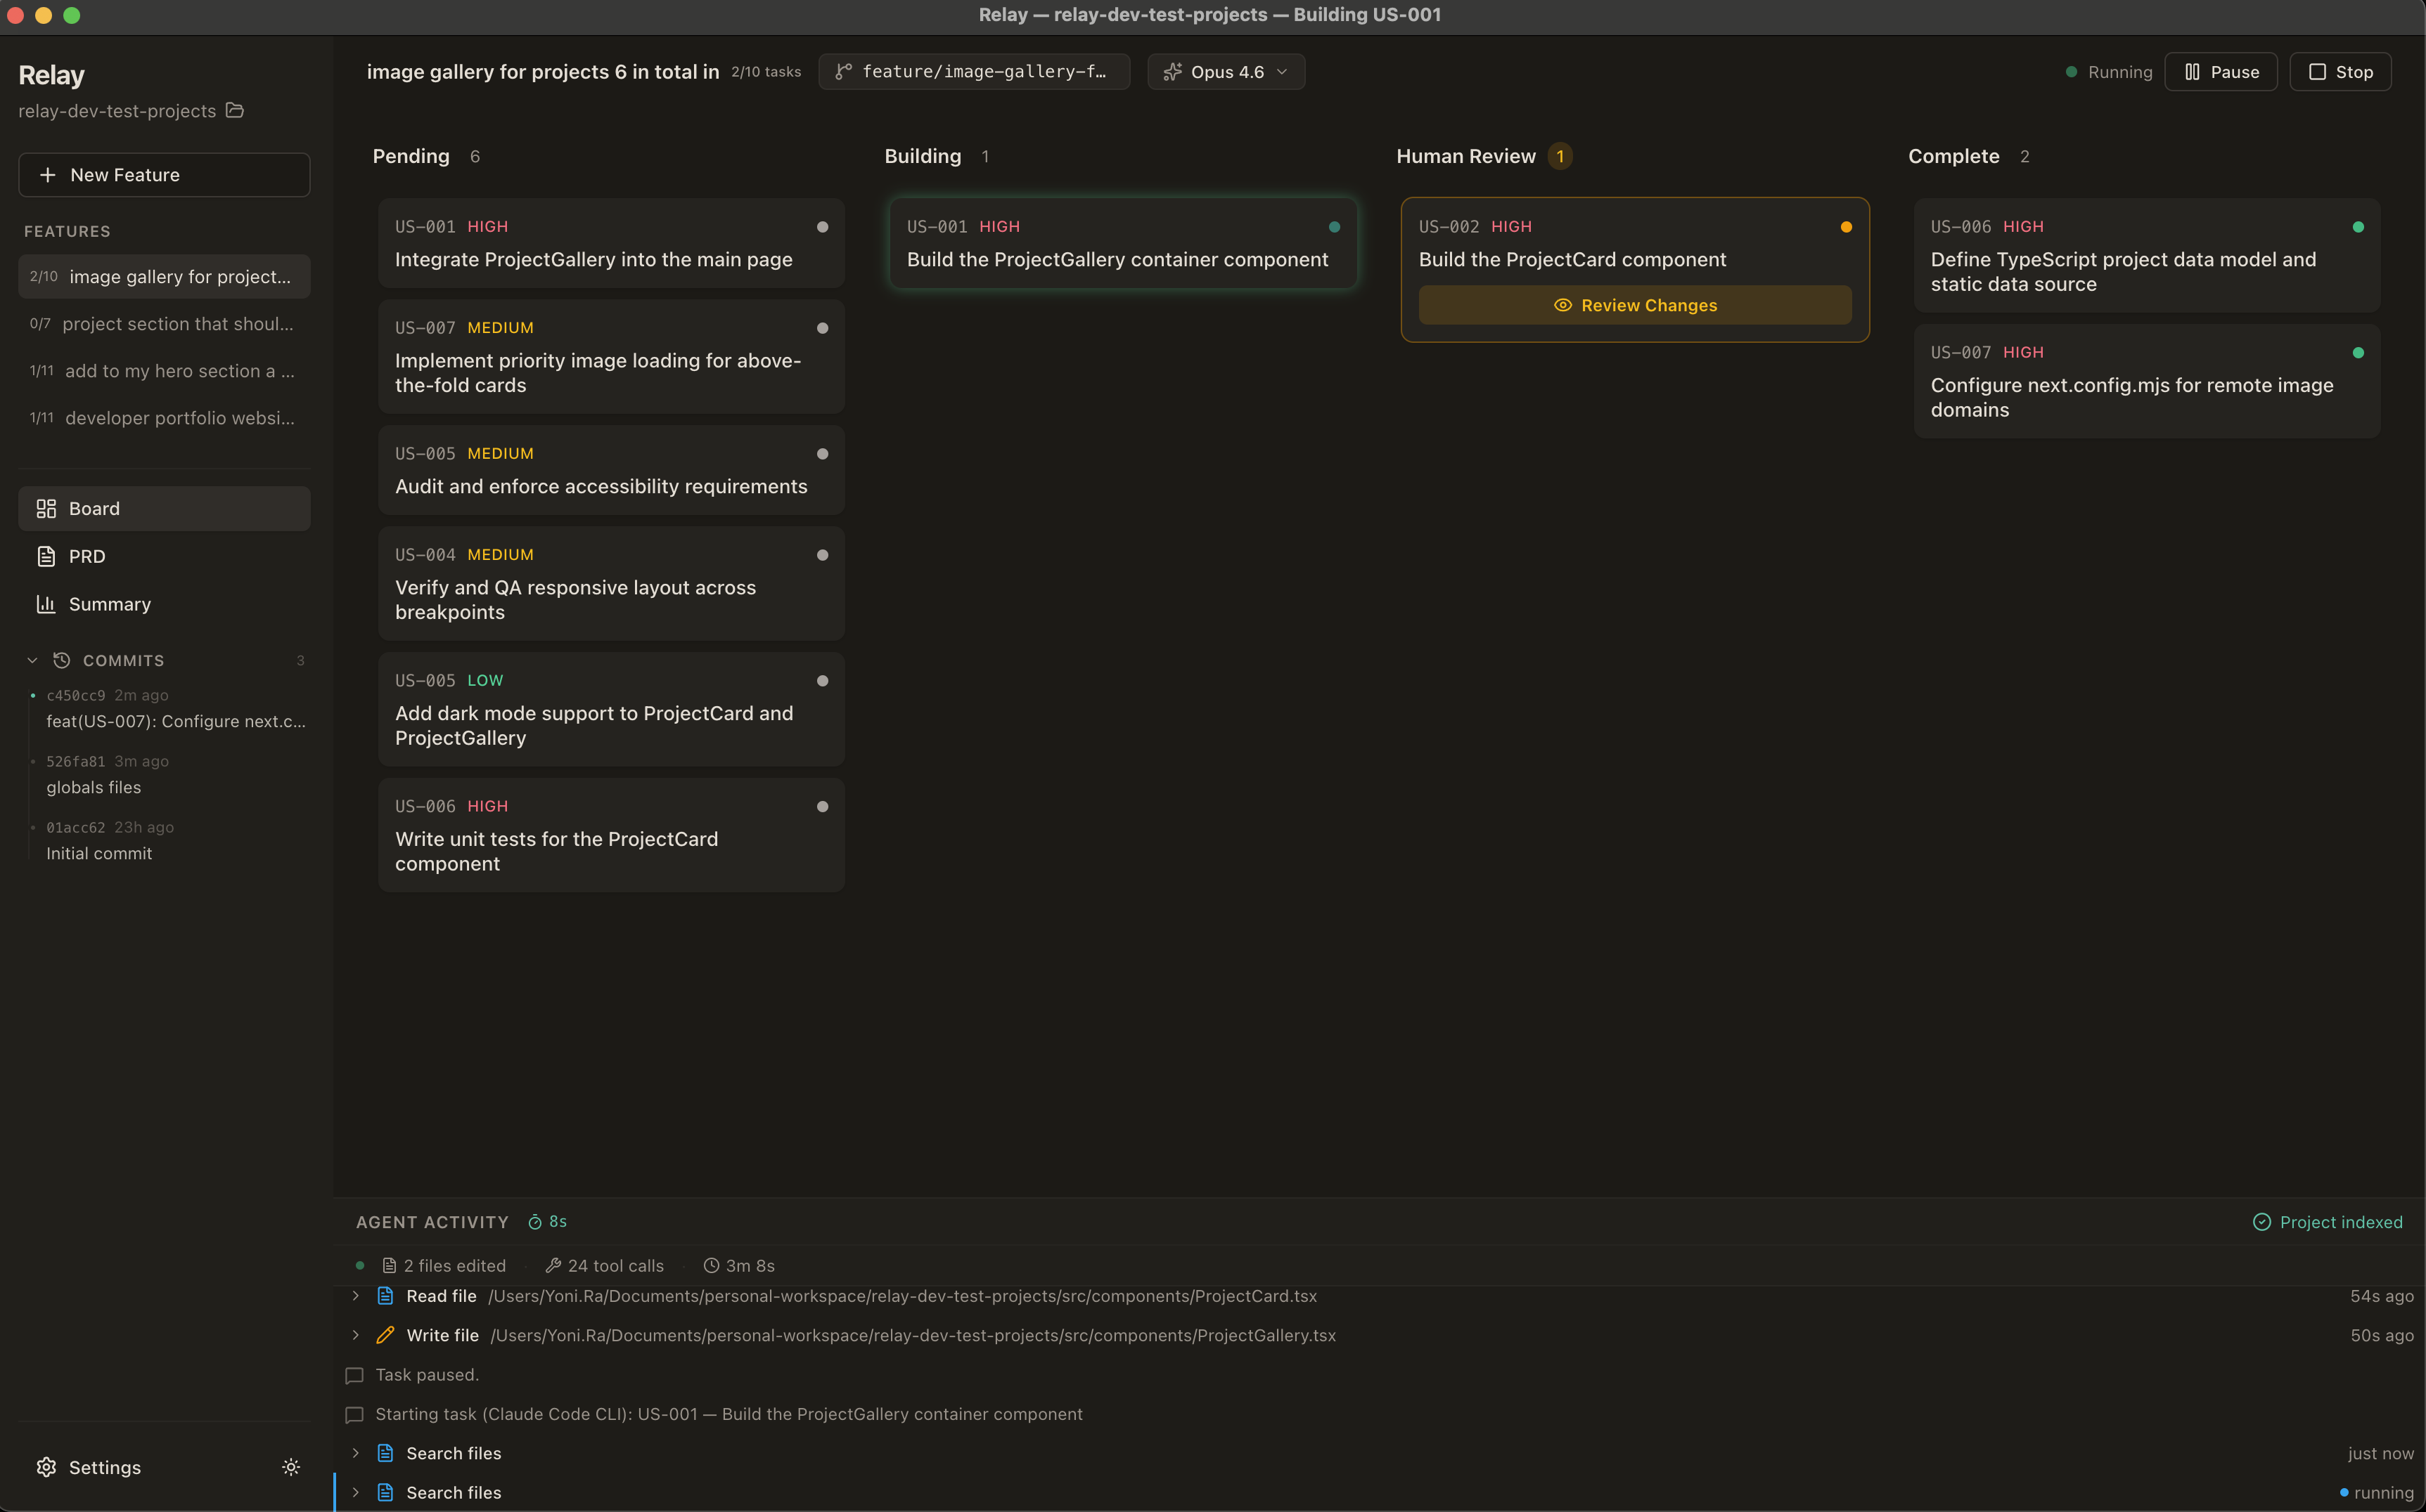The width and height of the screenshot is (2426, 1512).
Task: Click the Read file document icon
Action: [385, 1296]
